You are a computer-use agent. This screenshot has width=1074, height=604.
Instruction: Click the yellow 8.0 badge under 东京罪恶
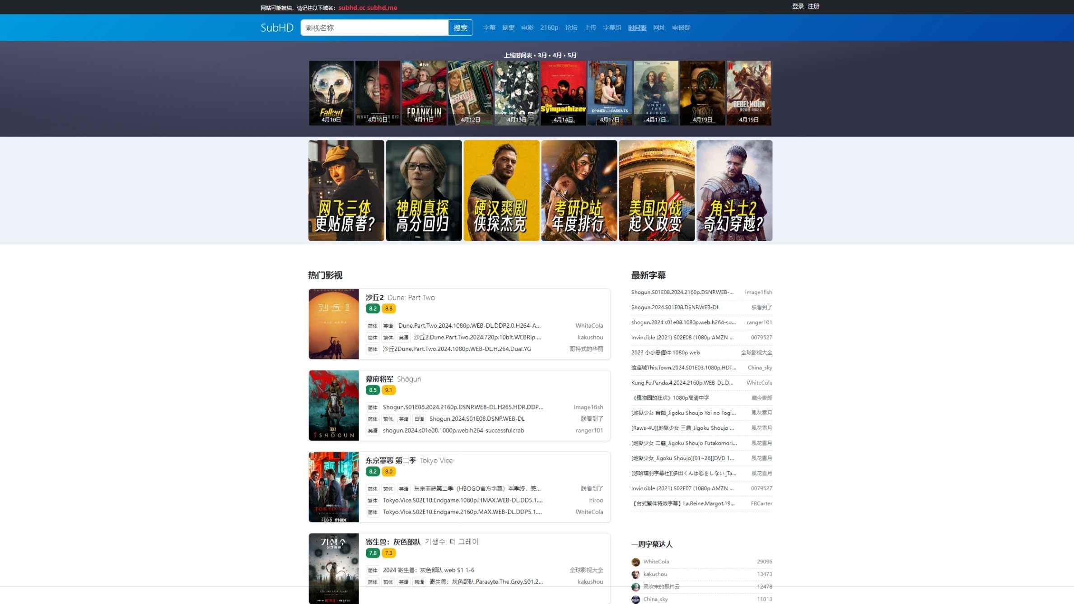point(389,472)
